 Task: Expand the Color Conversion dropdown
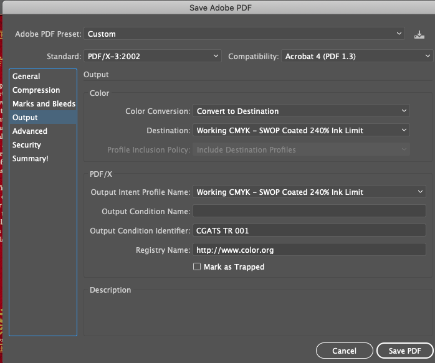pos(301,111)
